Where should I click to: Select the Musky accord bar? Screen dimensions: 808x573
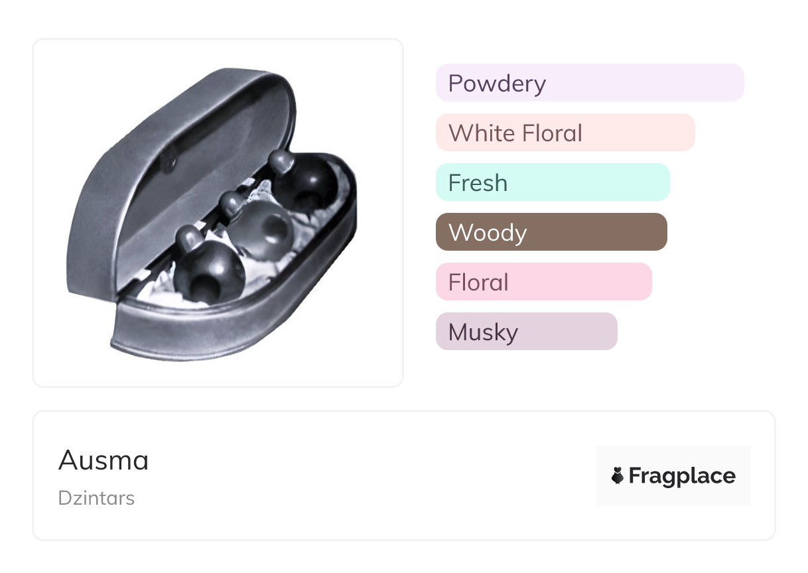(x=526, y=332)
